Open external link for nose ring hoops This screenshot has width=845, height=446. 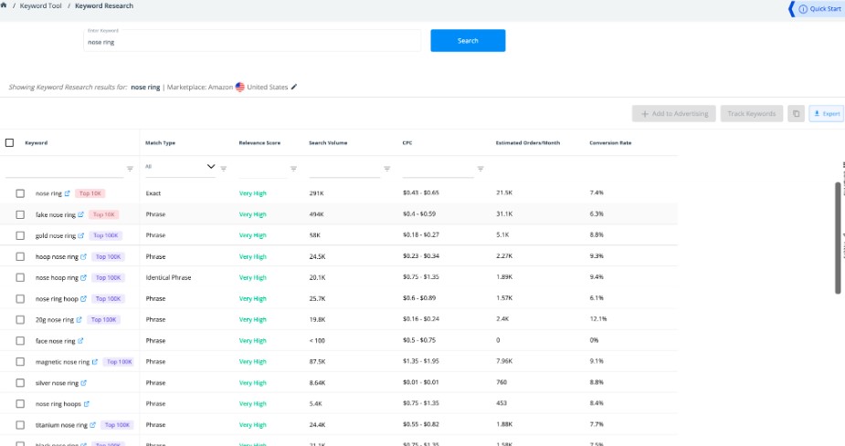pyautogui.click(x=86, y=403)
